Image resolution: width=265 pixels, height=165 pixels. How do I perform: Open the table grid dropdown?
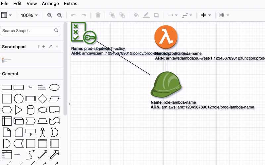pos(224,15)
